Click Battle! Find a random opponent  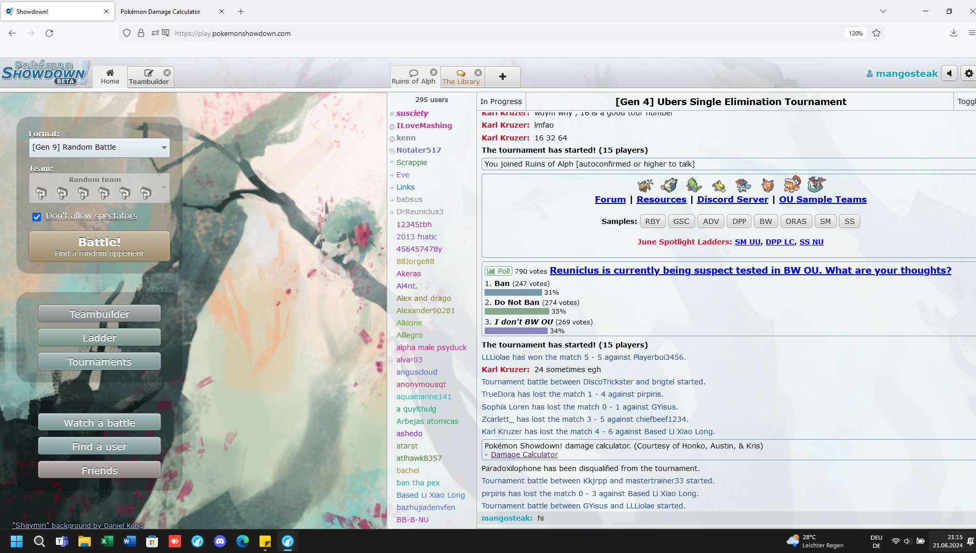(x=99, y=246)
